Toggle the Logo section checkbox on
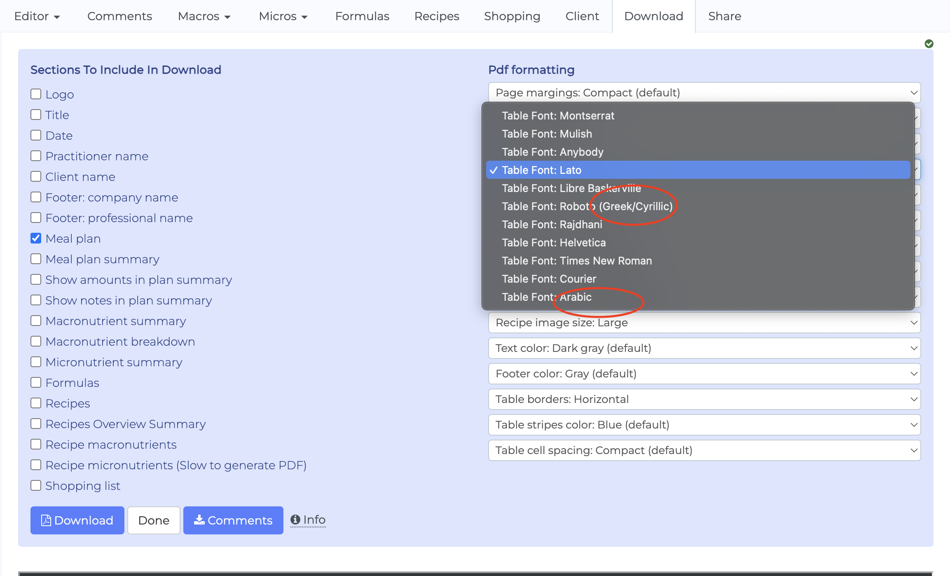 [x=36, y=94]
